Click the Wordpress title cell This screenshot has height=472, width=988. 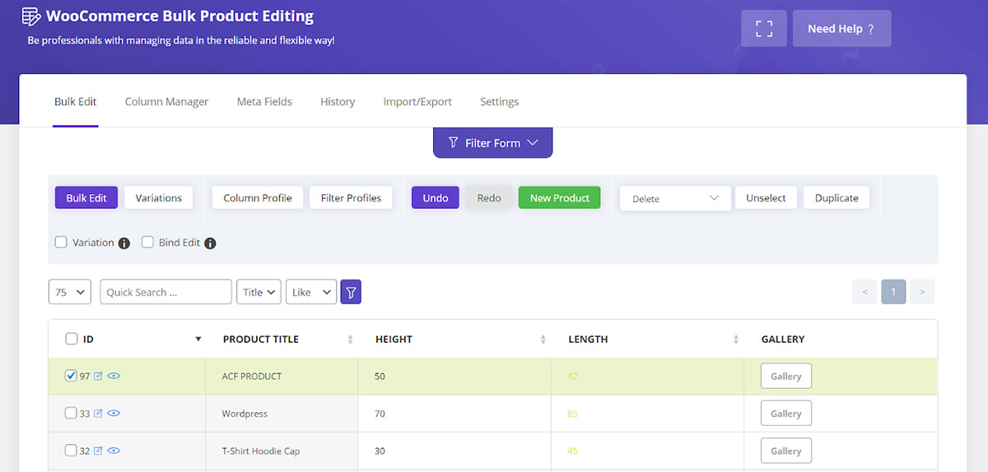coord(282,414)
